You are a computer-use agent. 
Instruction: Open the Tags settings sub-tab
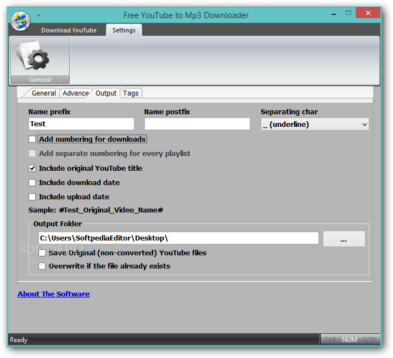click(131, 93)
